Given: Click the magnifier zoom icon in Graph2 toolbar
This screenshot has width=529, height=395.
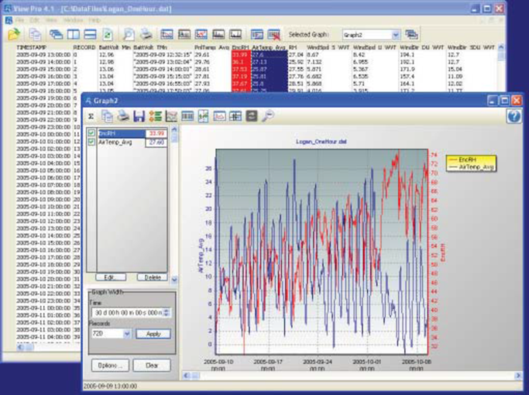Looking at the screenshot, I should click(x=268, y=116).
